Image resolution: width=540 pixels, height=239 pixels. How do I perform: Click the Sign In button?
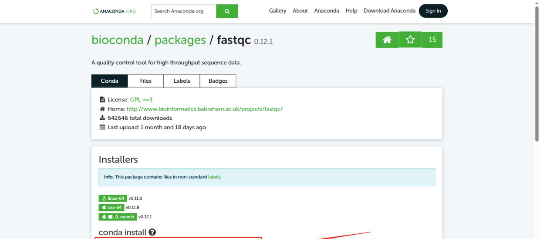(433, 11)
